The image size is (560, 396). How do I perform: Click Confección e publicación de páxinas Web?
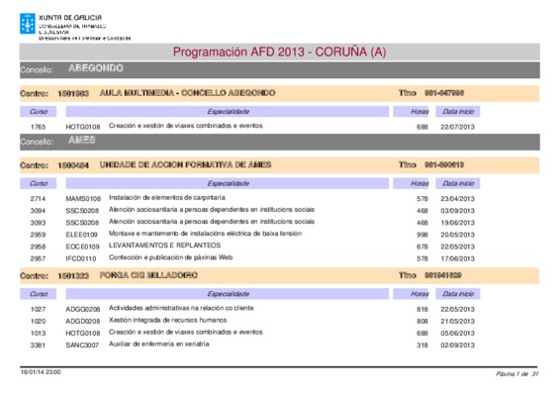[x=171, y=257]
